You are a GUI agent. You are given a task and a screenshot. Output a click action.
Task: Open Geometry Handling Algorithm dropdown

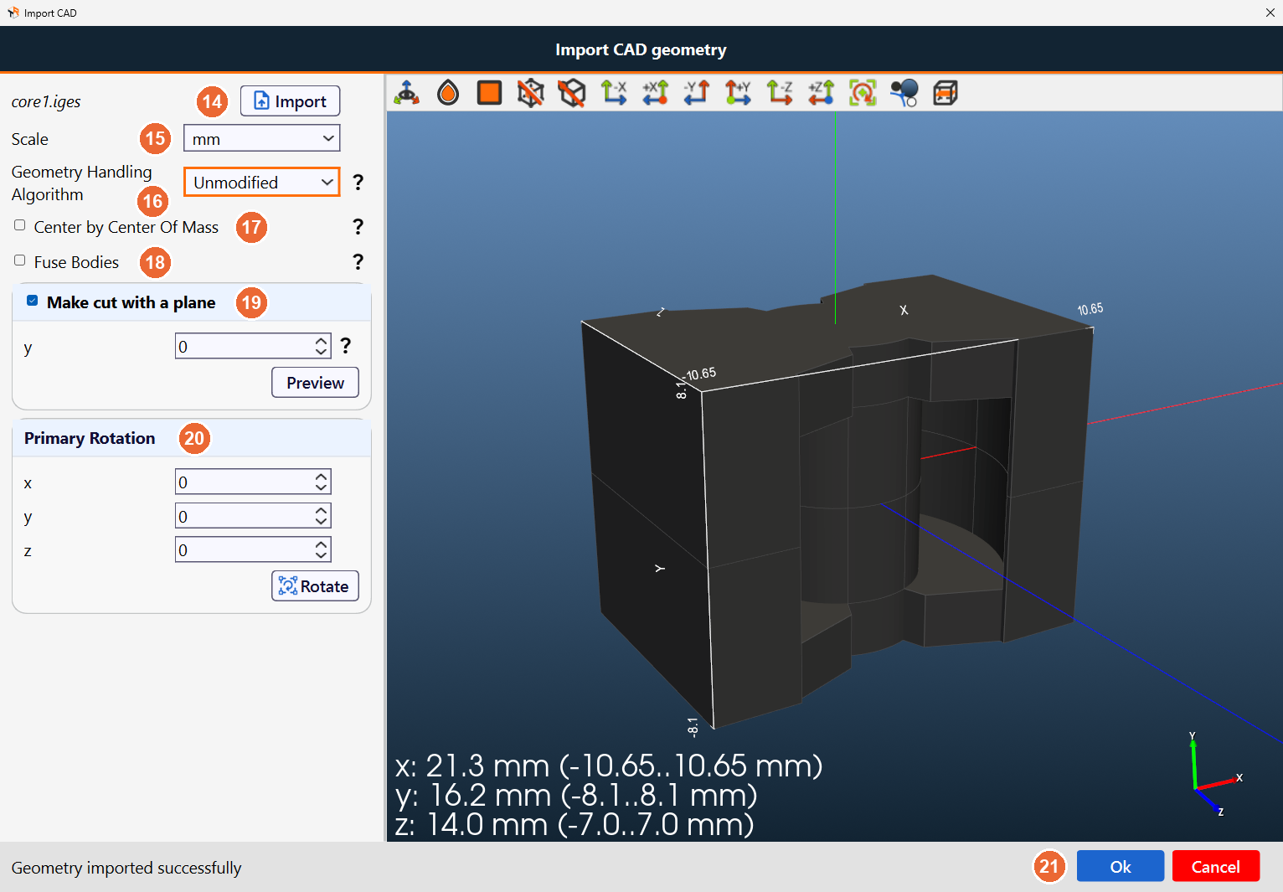(261, 183)
